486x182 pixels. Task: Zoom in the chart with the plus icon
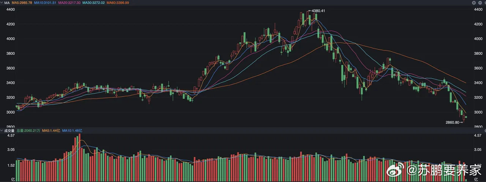474,3
